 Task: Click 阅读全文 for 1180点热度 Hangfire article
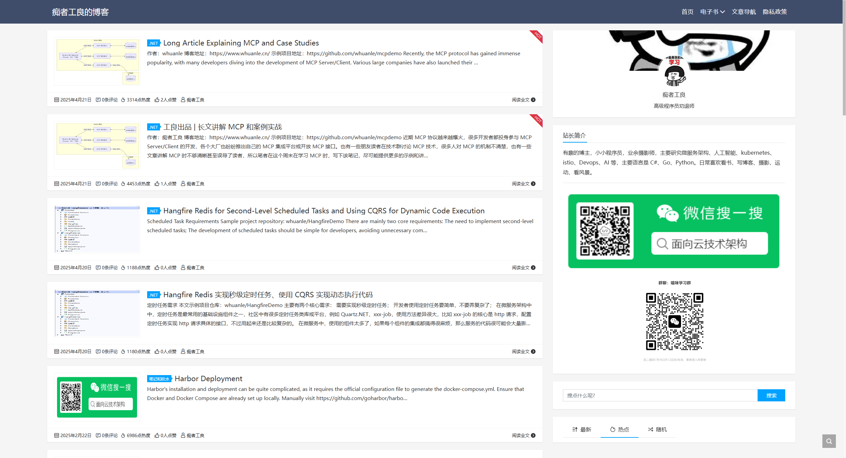click(523, 352)
